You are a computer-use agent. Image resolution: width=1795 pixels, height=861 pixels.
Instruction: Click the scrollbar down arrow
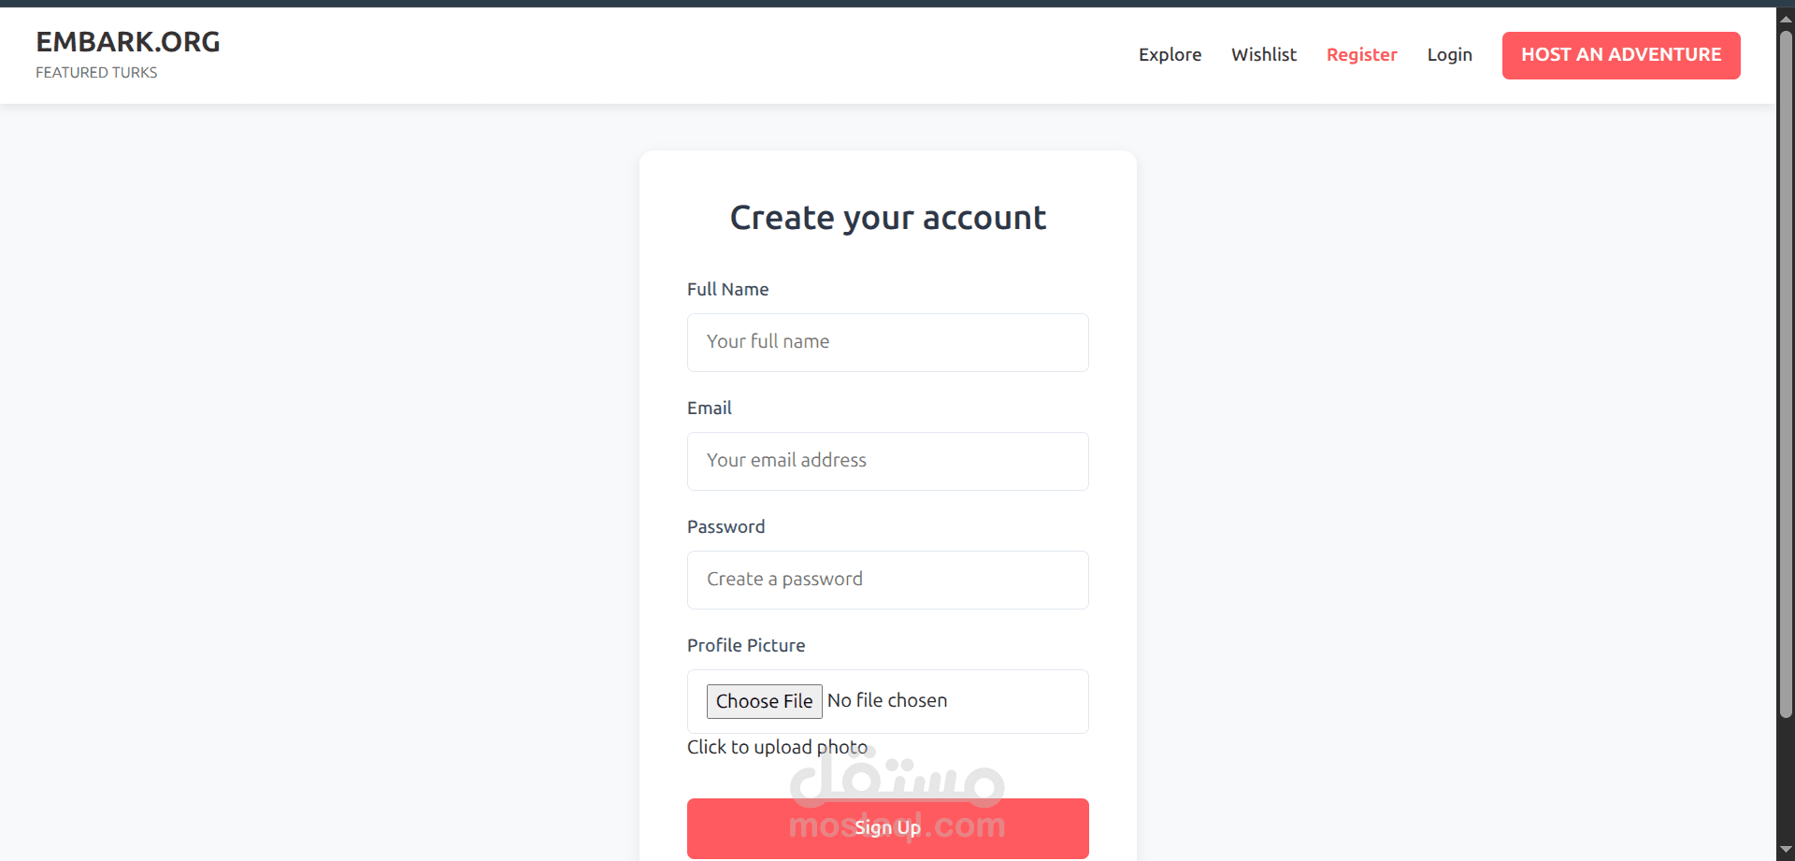click(1786, 850)
